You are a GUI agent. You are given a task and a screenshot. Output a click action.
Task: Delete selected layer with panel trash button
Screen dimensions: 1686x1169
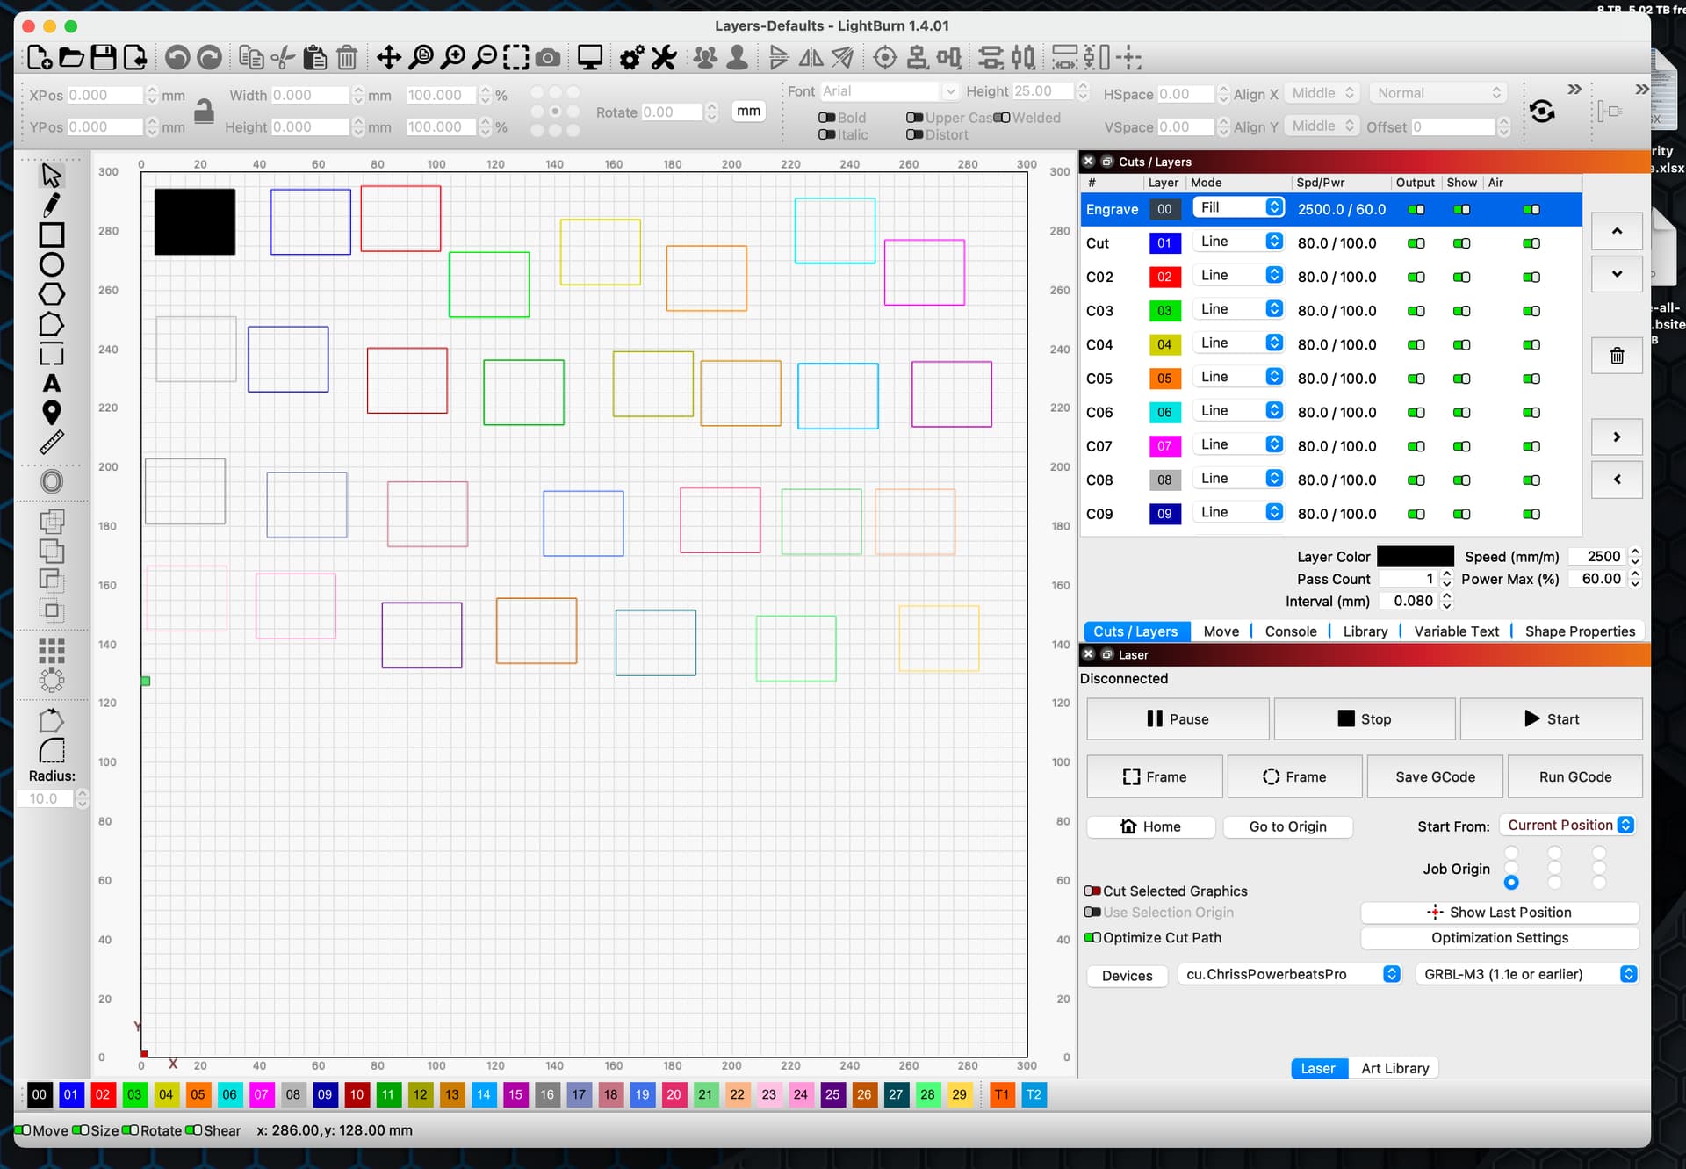[x=1617, y=356]
